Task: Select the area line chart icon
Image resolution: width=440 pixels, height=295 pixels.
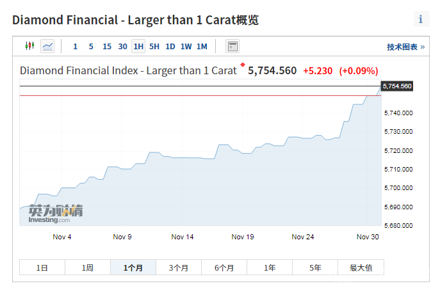Action: pos(47,46)
